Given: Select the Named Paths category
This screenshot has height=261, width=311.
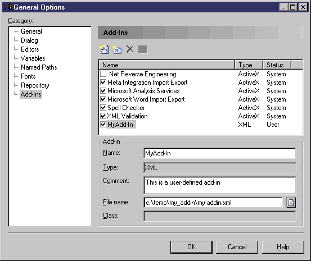Looking at the screenshot, I should click(39, 67).
